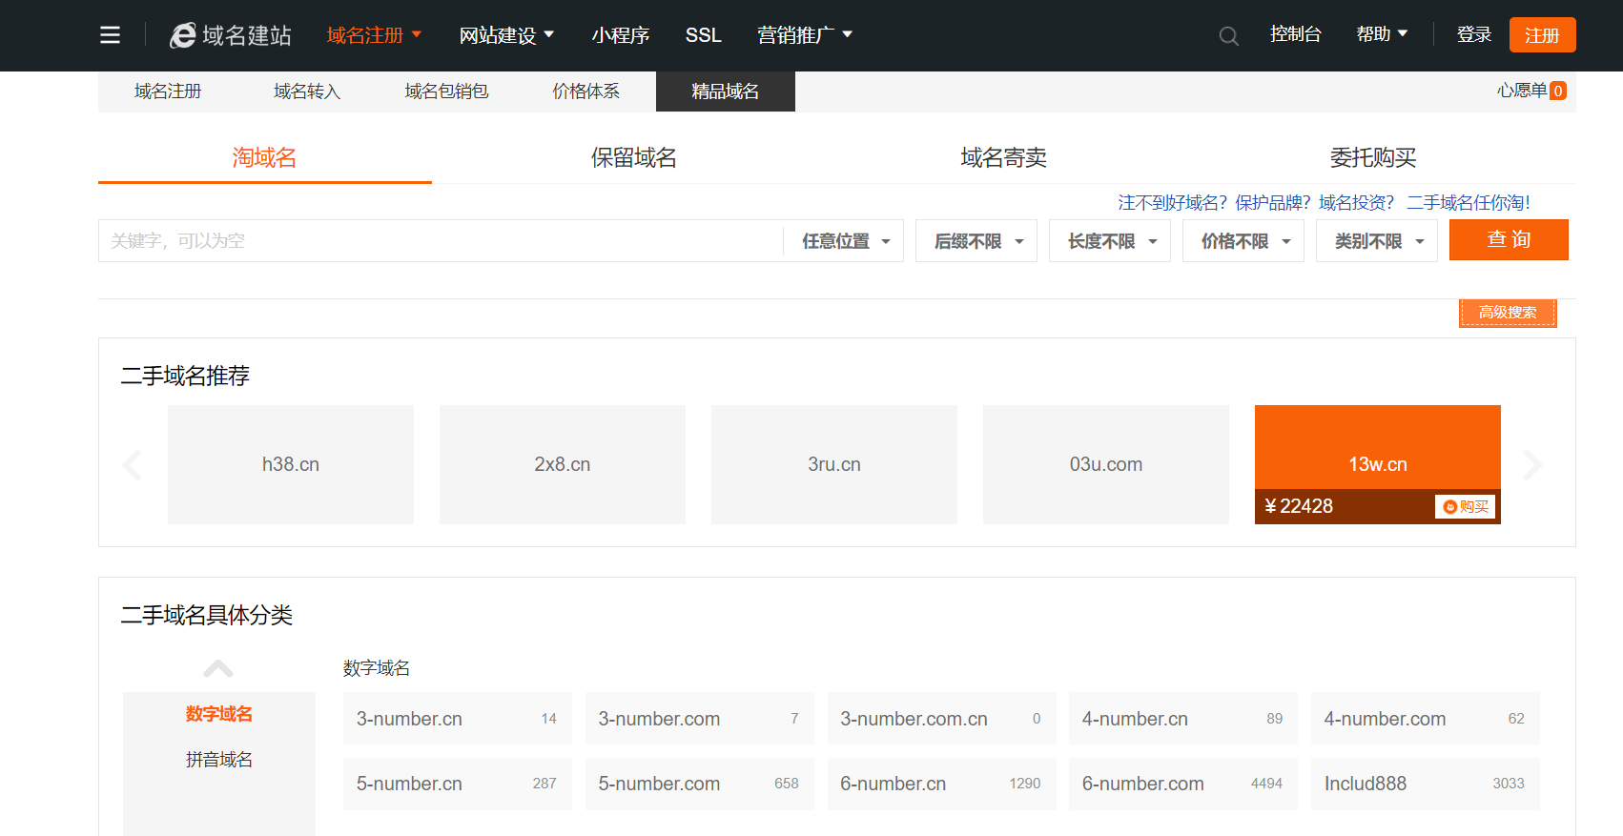
Task: Click the orange 查询 search button
Action: tap(1508, 240)
